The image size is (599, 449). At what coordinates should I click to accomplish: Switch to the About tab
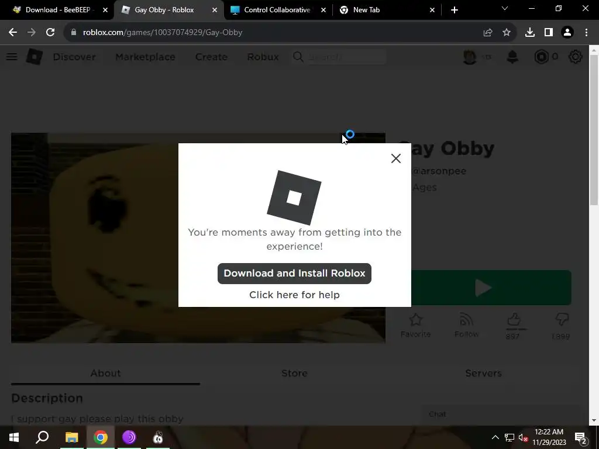pos(105,373)
